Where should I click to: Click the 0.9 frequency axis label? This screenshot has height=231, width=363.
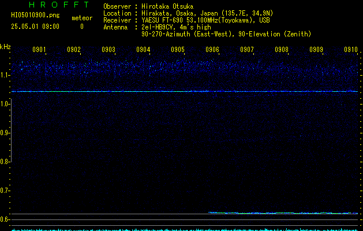(x=5, y=133)
